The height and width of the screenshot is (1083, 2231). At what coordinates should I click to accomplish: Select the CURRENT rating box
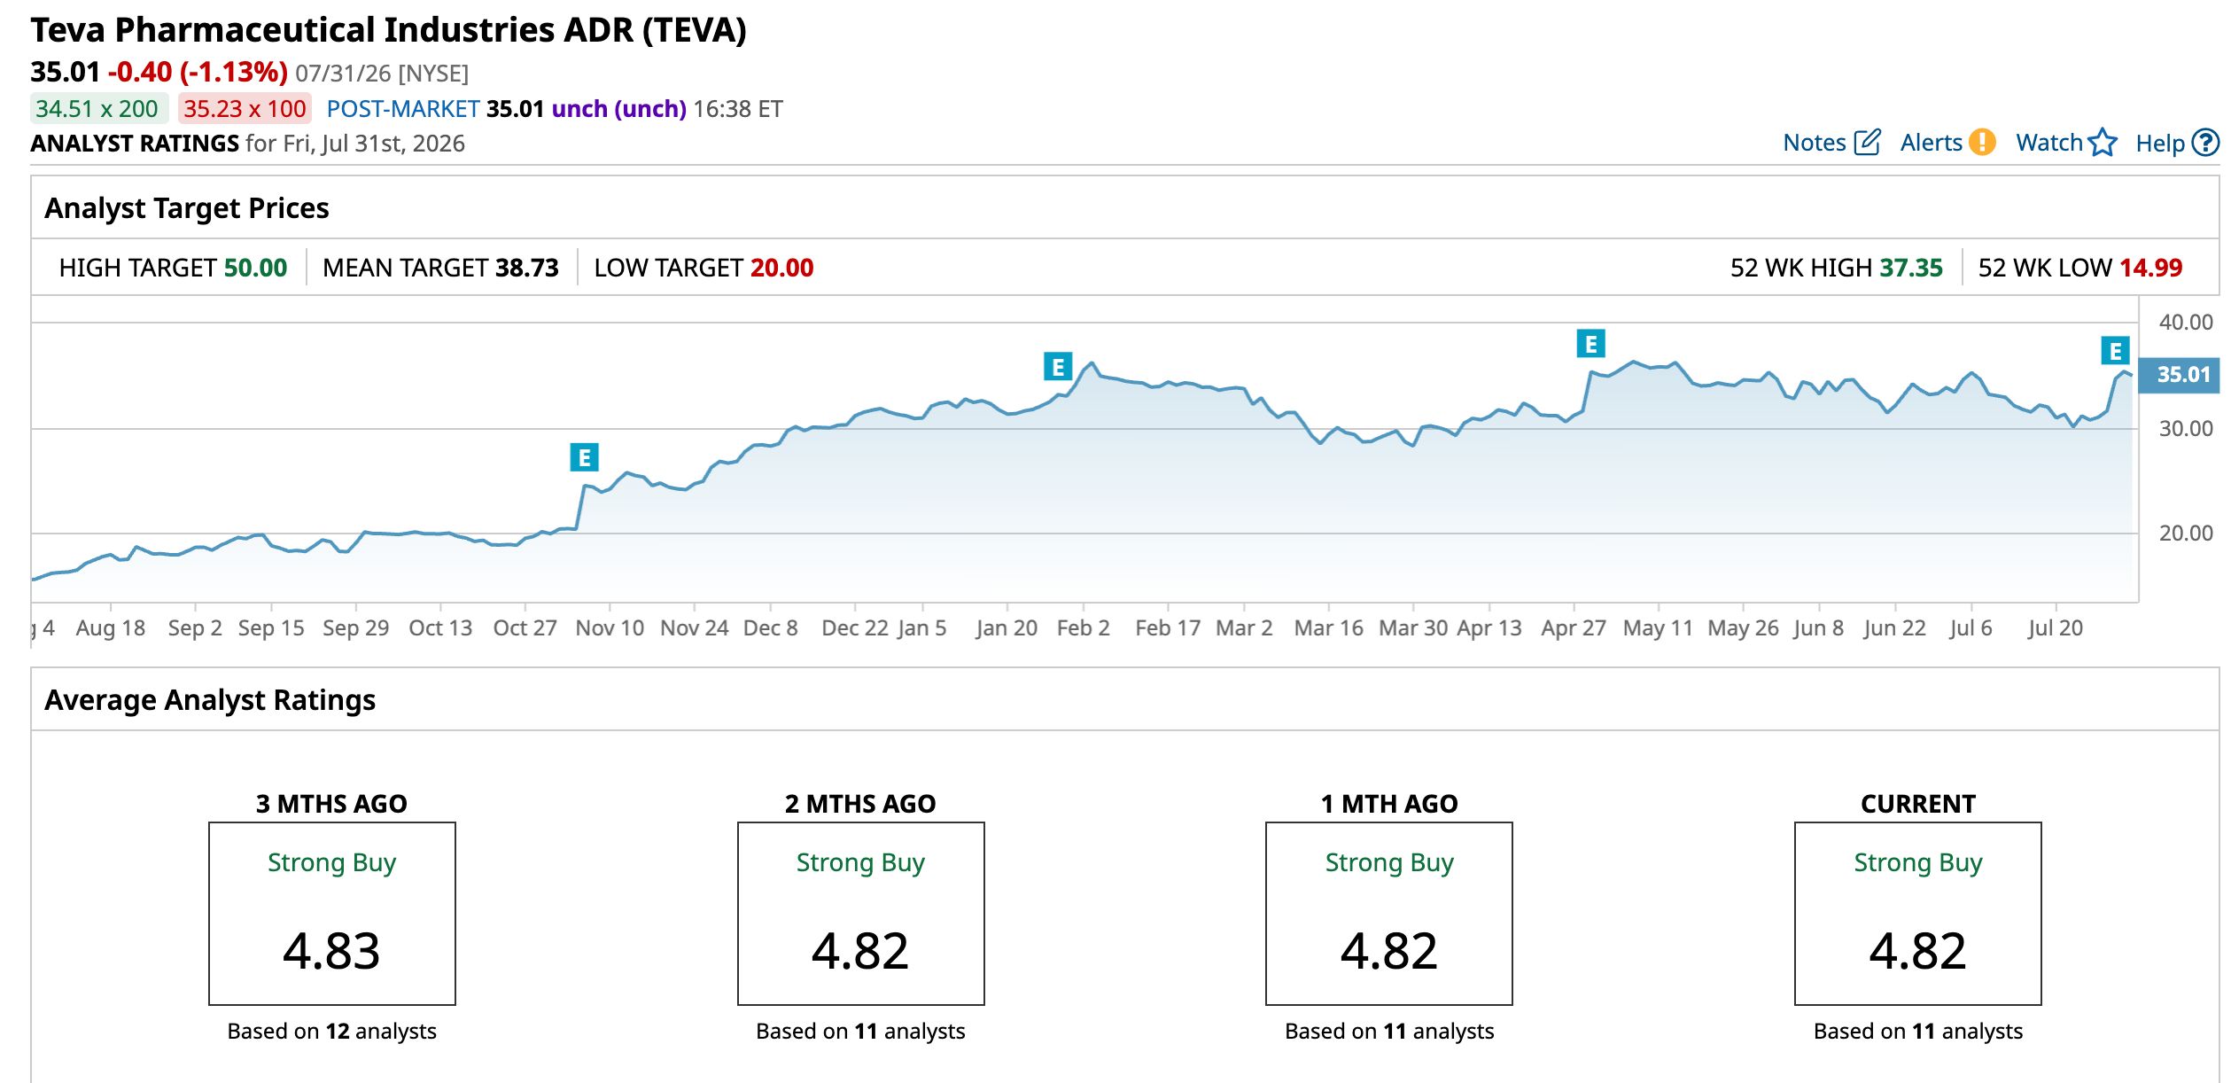1918,914
